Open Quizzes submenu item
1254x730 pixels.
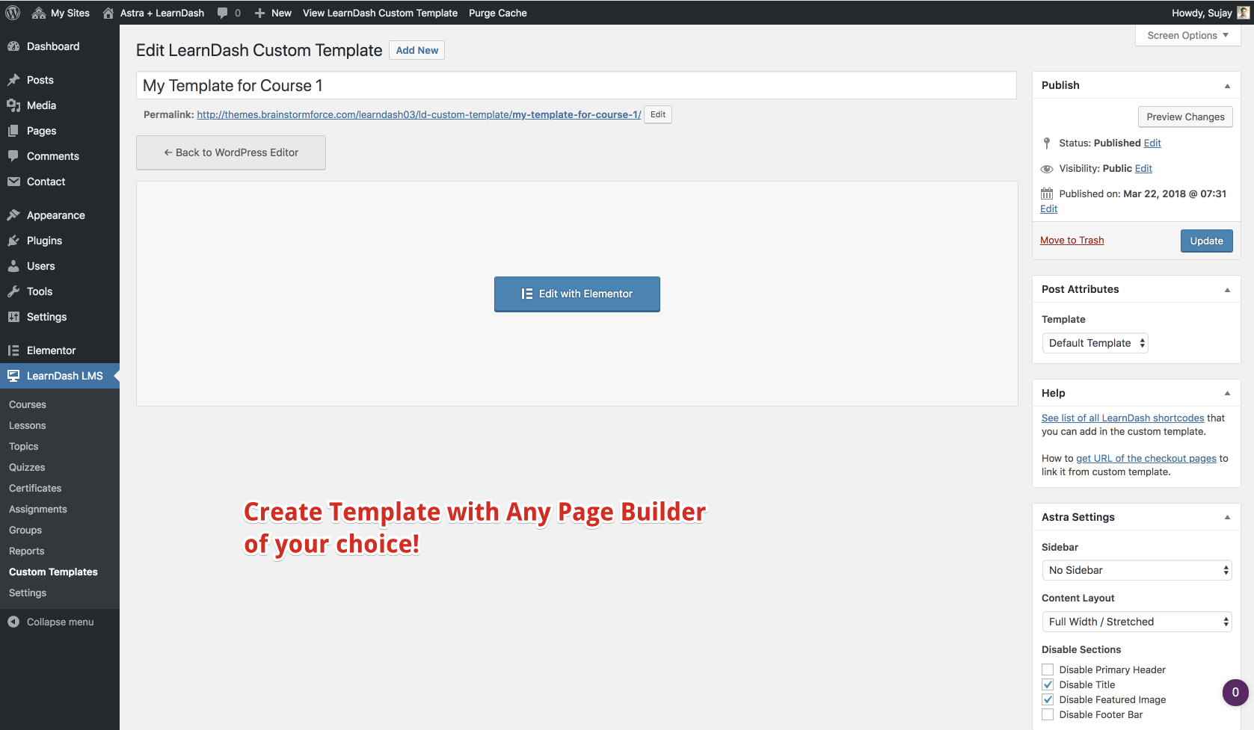pos(27,467)
